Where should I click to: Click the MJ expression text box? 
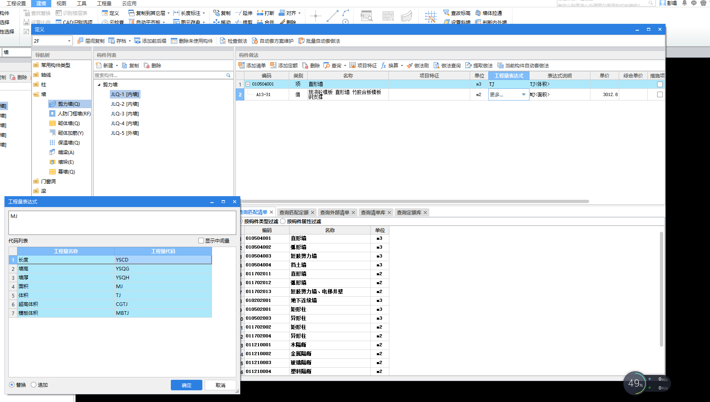coord(122,222)
